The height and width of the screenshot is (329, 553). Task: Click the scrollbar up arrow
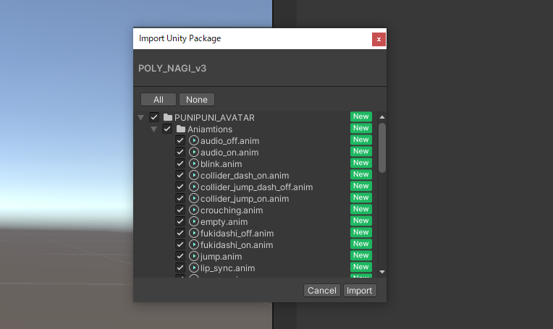(382, 117)
